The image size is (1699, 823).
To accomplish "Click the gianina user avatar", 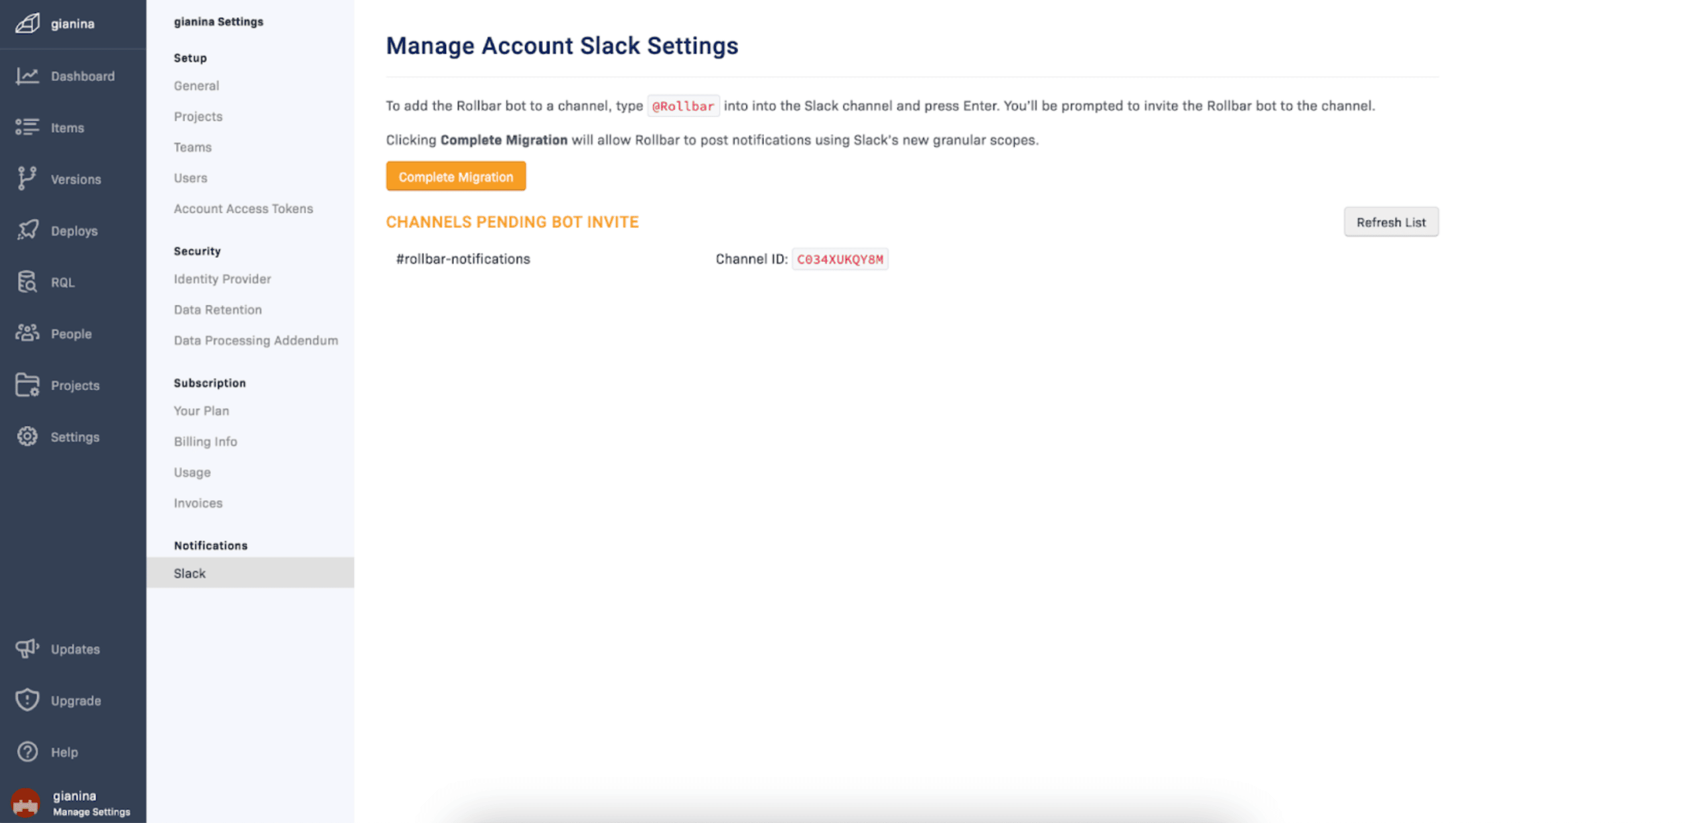I will (x=25, y=803).
